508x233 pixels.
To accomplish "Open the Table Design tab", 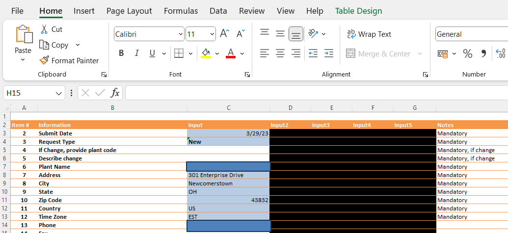I will point(359,11).
